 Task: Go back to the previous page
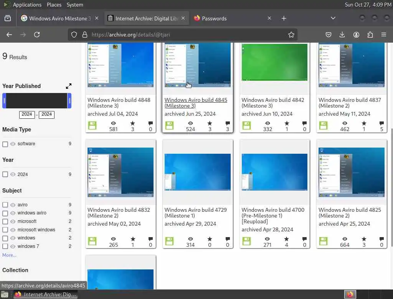(x=9, y=35)
